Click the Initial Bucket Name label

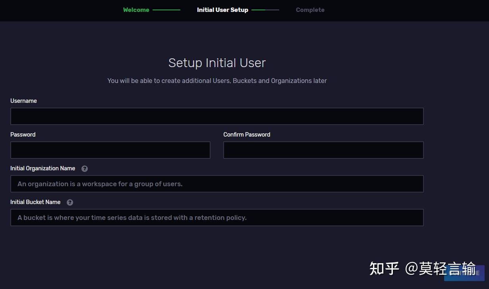pos(35,202)
